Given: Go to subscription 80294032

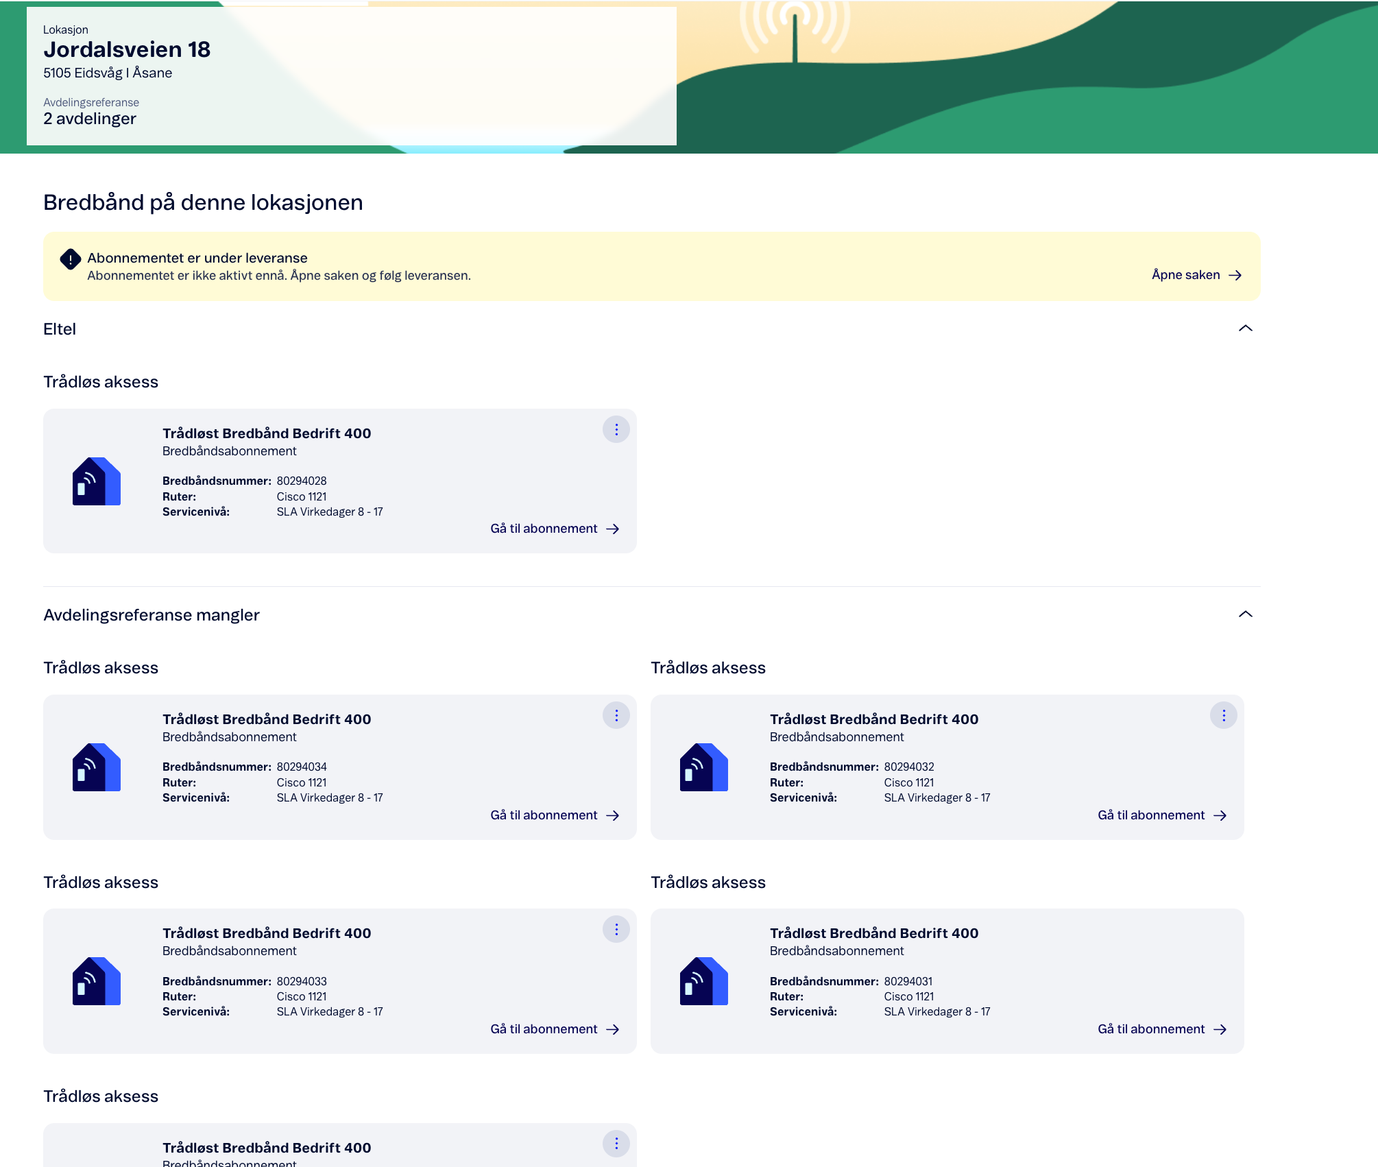Looking at the screenshot, I should coord(1162,815).
